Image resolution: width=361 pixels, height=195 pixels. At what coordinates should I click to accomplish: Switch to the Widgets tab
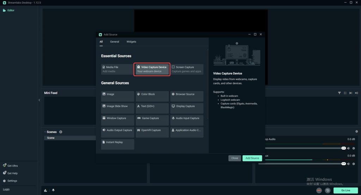pyautogui.click(x=131, y=42)
